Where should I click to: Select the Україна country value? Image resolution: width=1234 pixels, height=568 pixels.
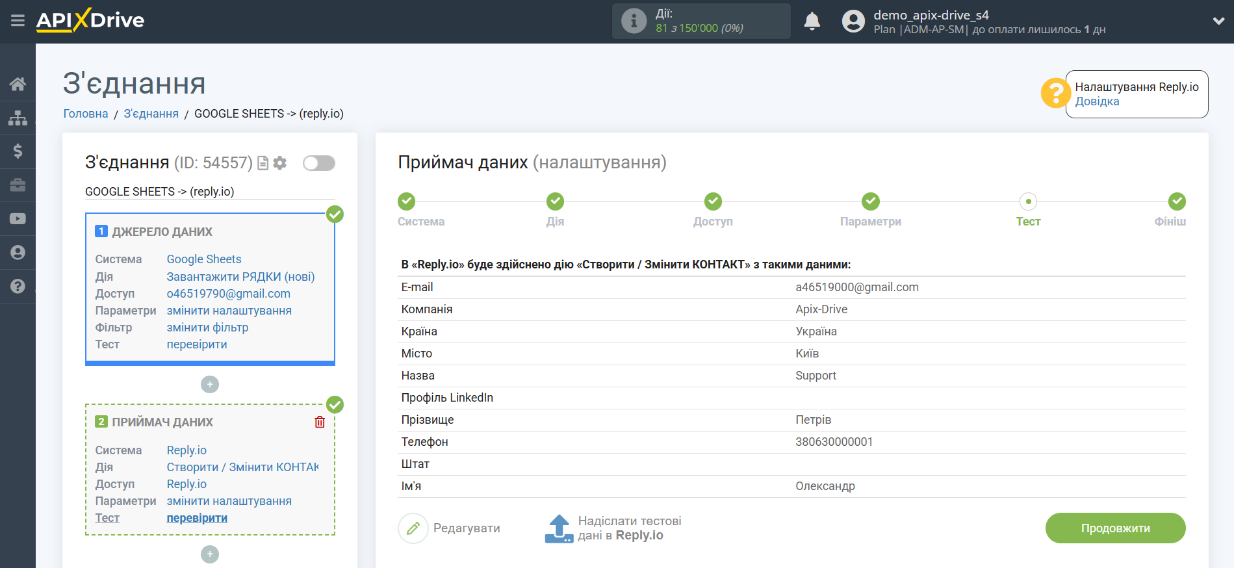pos(816,331)
